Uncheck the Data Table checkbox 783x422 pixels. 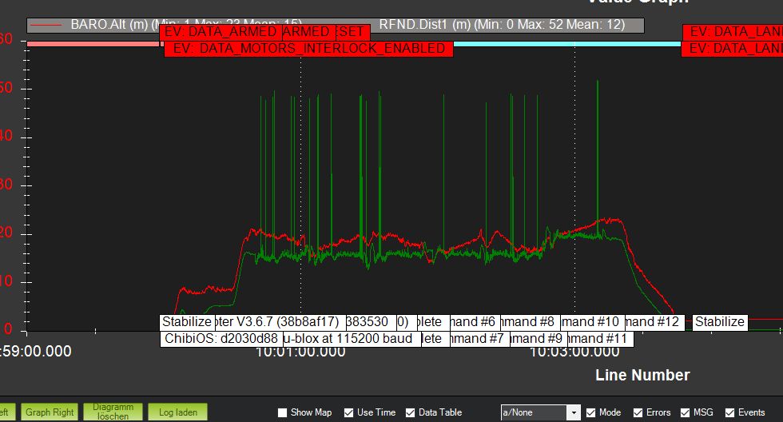pyautogui.click(x=410, y=412)
